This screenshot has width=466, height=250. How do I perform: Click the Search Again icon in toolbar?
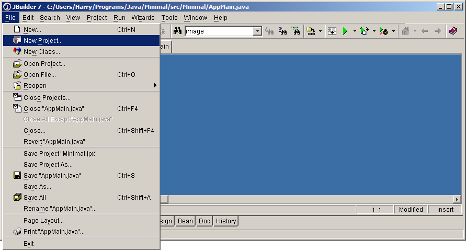[269, 31]
